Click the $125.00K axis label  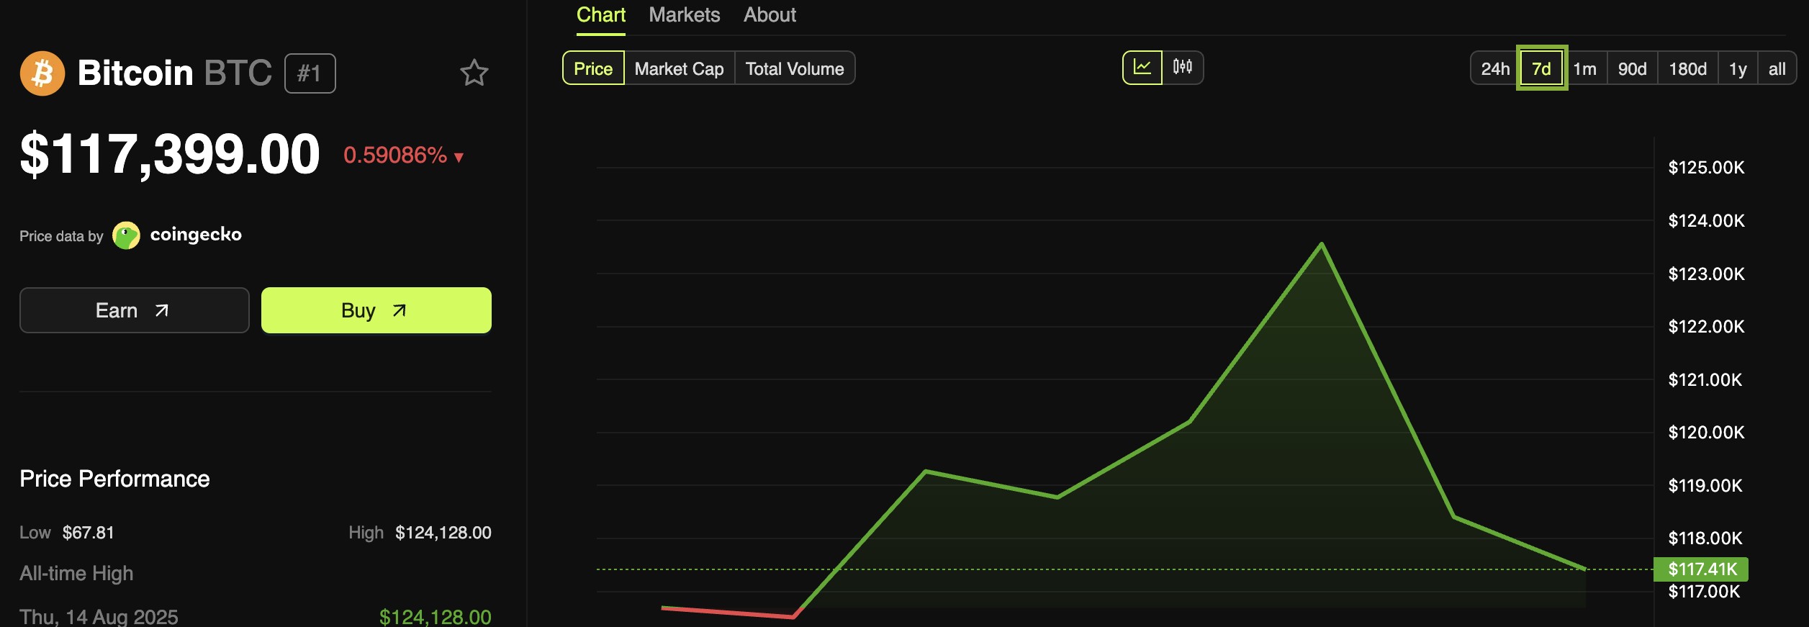click(x=1706, y=168)
